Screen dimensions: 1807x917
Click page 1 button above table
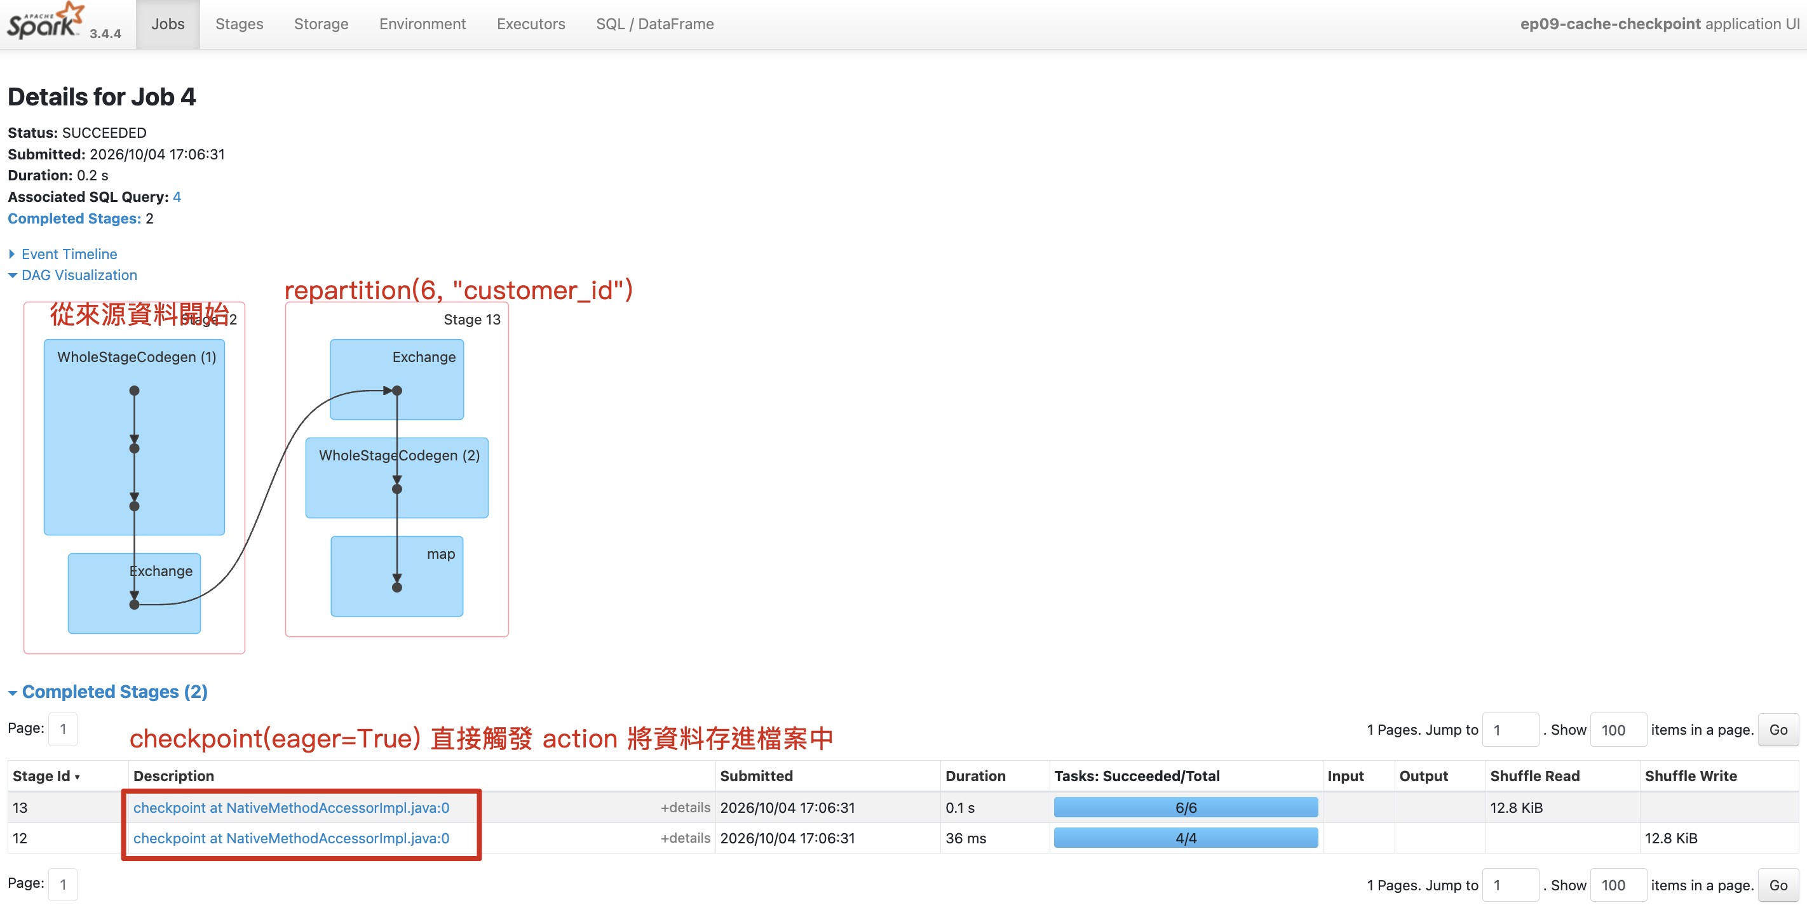pos(63,729)
